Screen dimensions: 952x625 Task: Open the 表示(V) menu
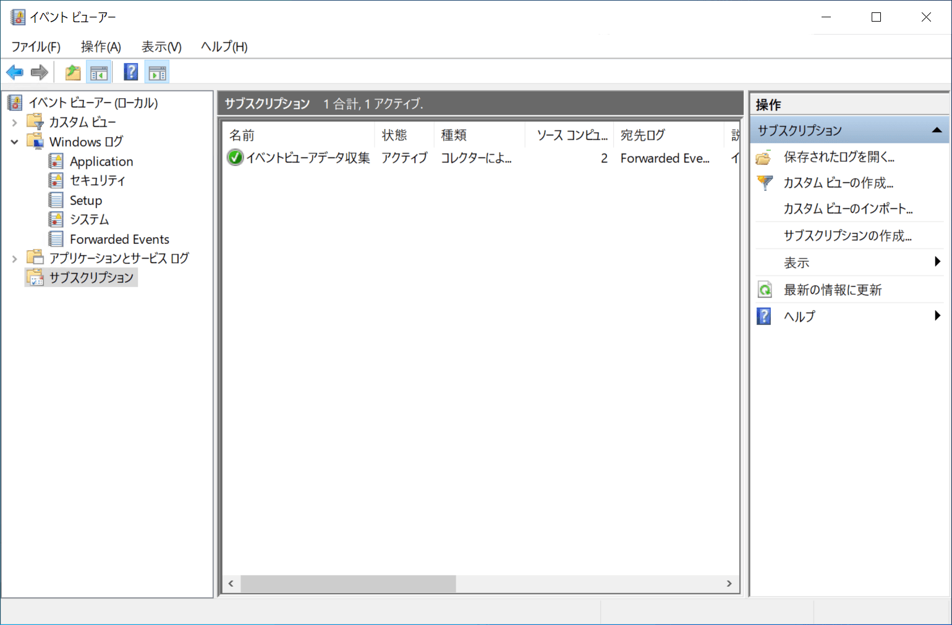coord(161,47)
